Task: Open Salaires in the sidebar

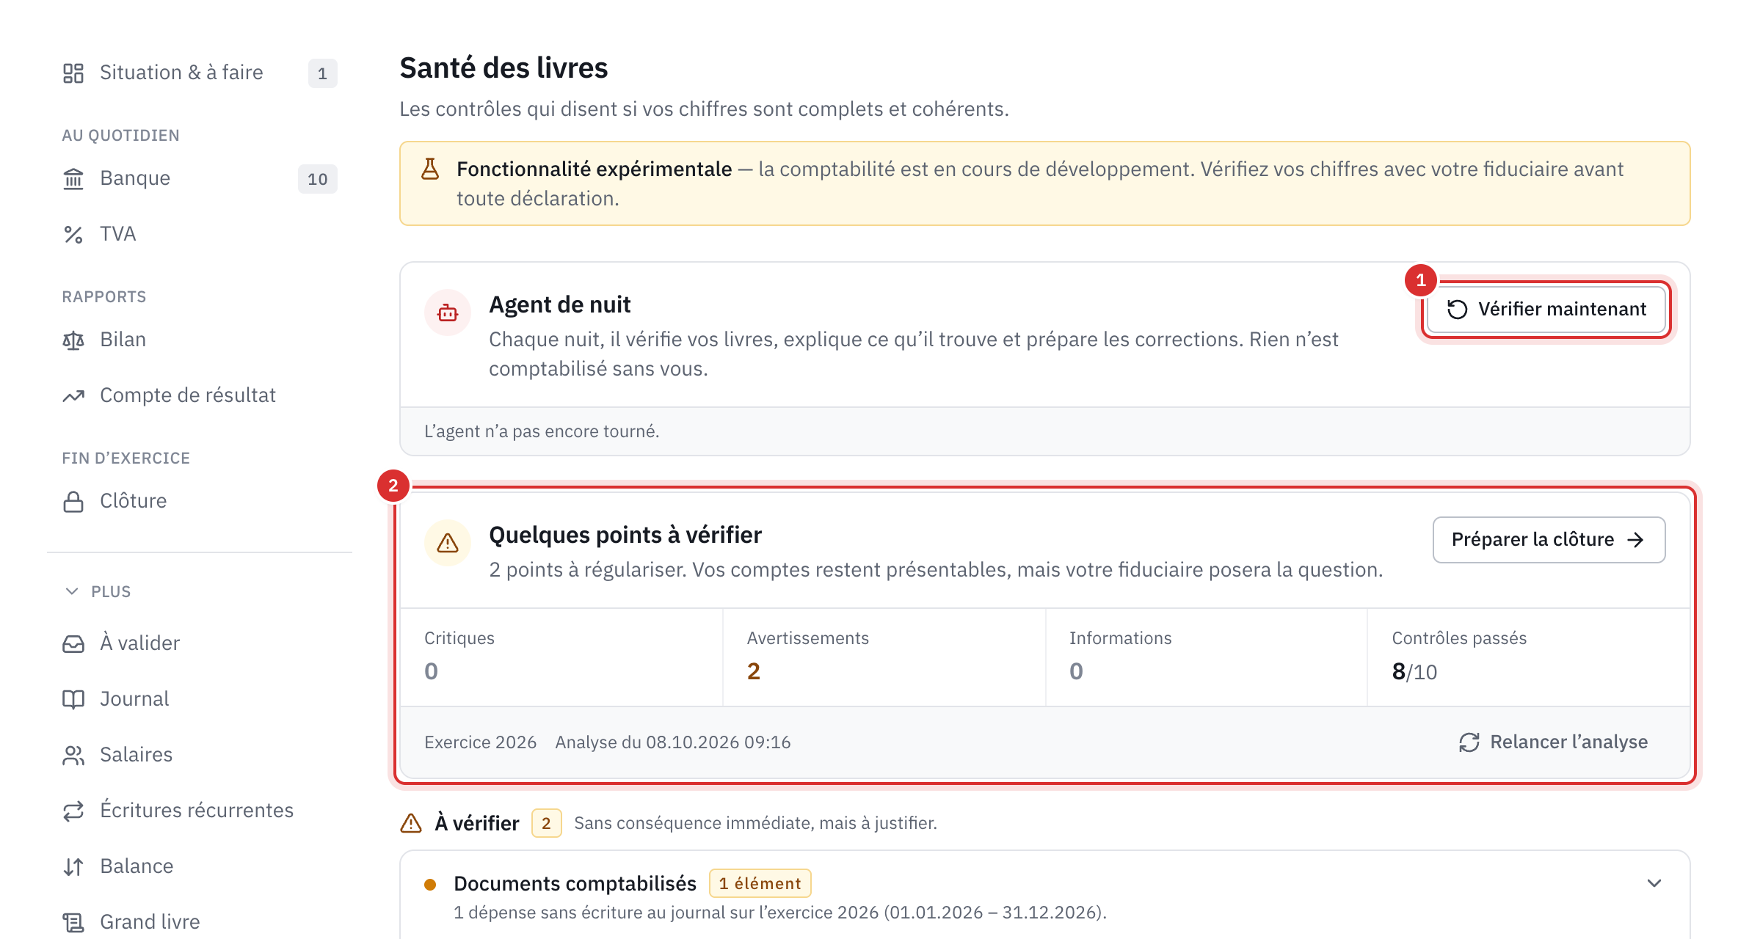Action: pos(200,755)
